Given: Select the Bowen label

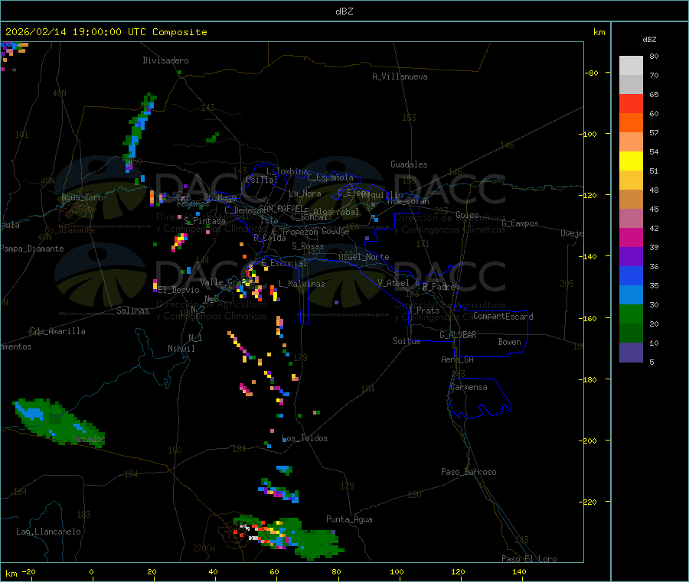Looking at the screenshot, I should click(x=509, y=342).
